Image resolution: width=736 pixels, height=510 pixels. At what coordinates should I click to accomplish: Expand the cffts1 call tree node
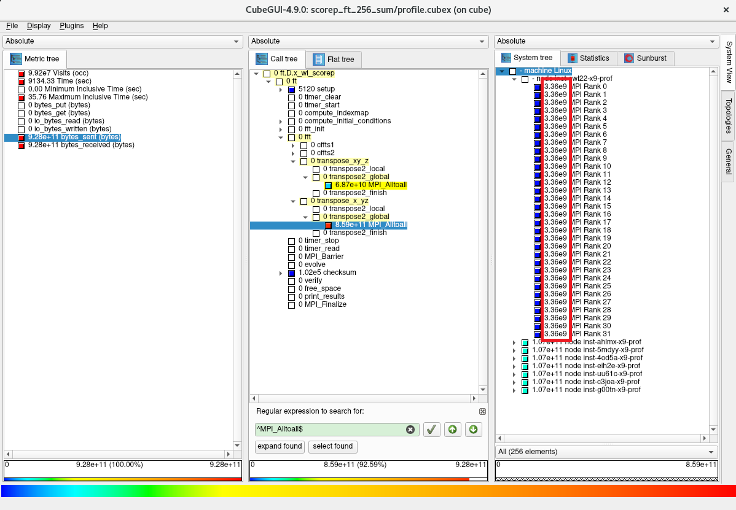(293, 145)
